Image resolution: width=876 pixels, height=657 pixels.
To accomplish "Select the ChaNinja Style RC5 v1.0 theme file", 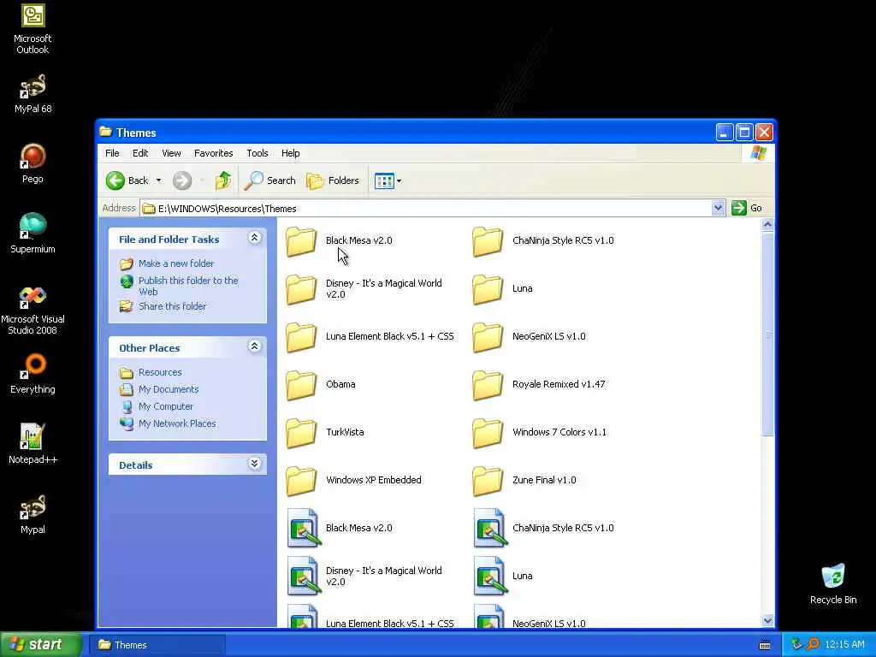I will click(543, 528).
